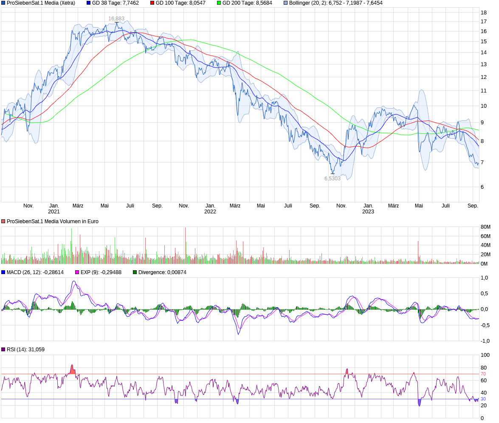499x423 pixels.
Task: Click the GD 38 Tage blue swatch
Action: coord(88,3)
